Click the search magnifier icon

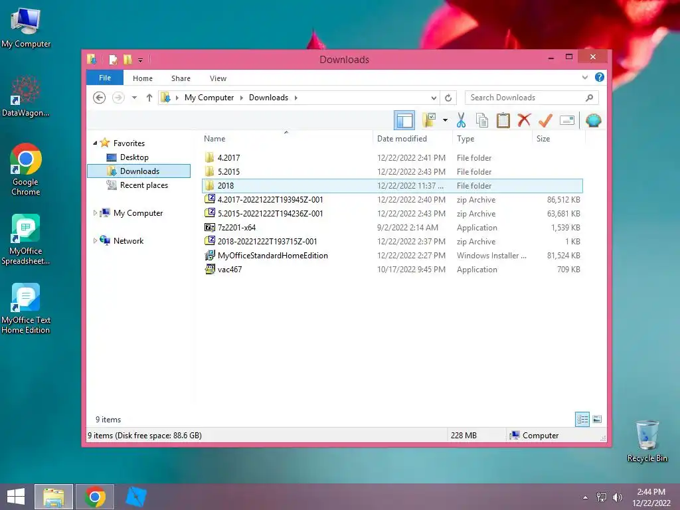[x=589, y=98]
